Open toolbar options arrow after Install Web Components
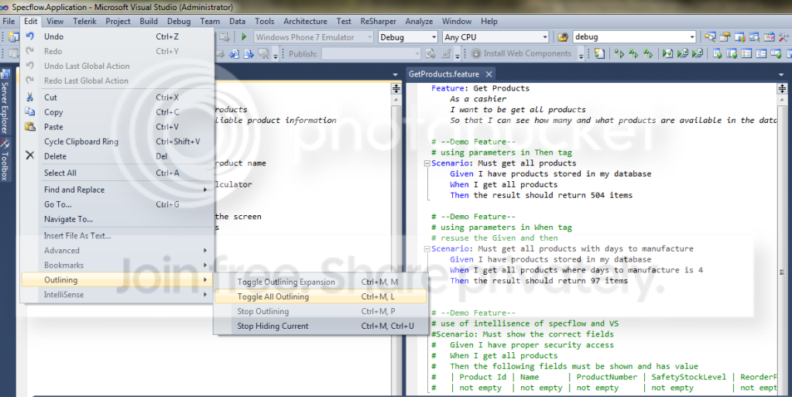792x397 pixels. [x=581, y=54]
